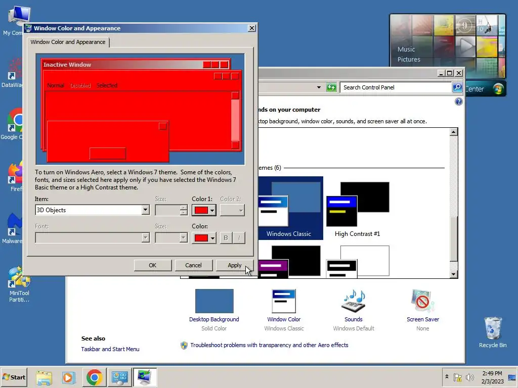
Task: Click Music in Media Center gadget
Action: [406, 50]
